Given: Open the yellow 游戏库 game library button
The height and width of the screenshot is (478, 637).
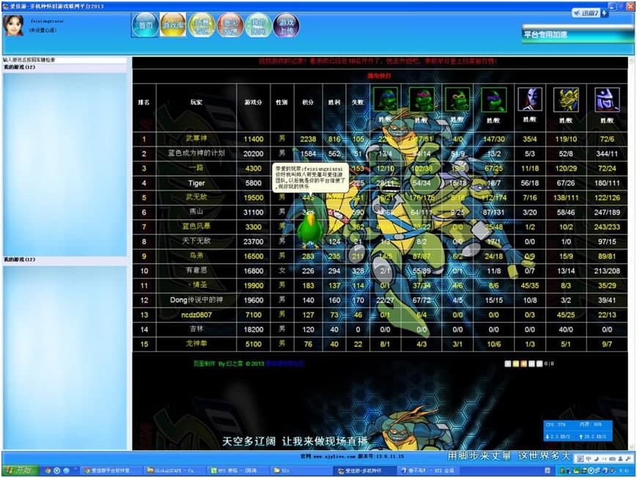Looking at the screenshot, I should coord(173,26).
